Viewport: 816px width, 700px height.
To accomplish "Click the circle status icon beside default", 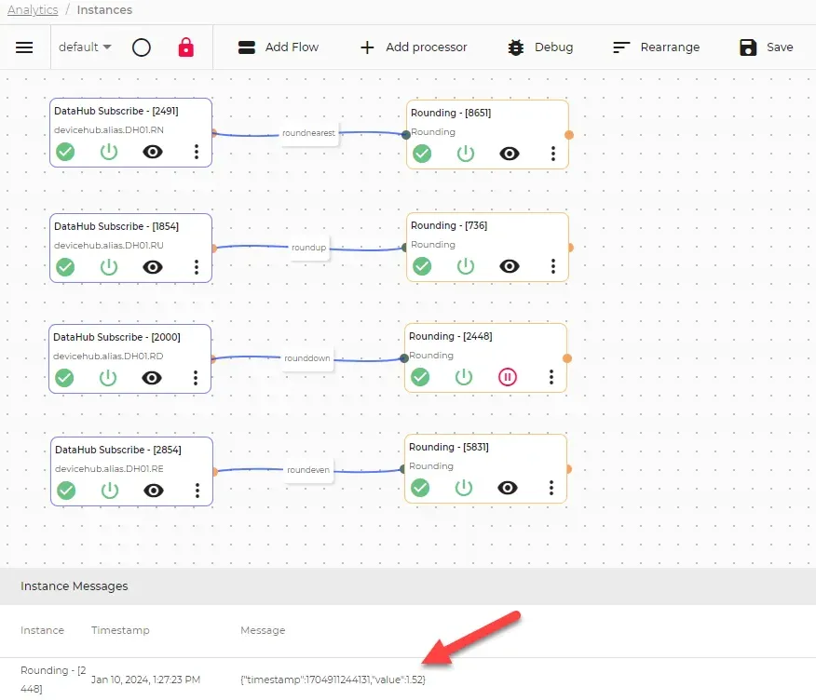I will click(x=141, y=47).
